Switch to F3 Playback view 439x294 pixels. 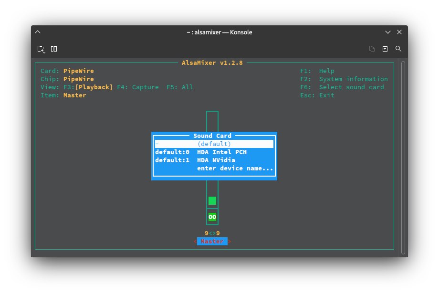pos(88,87)
